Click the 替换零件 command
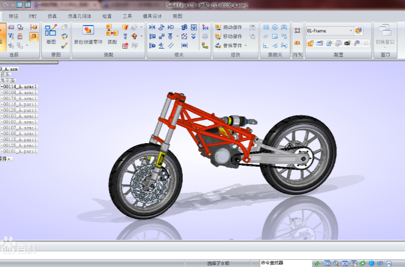Screen dimensions: 405x267 229,45
